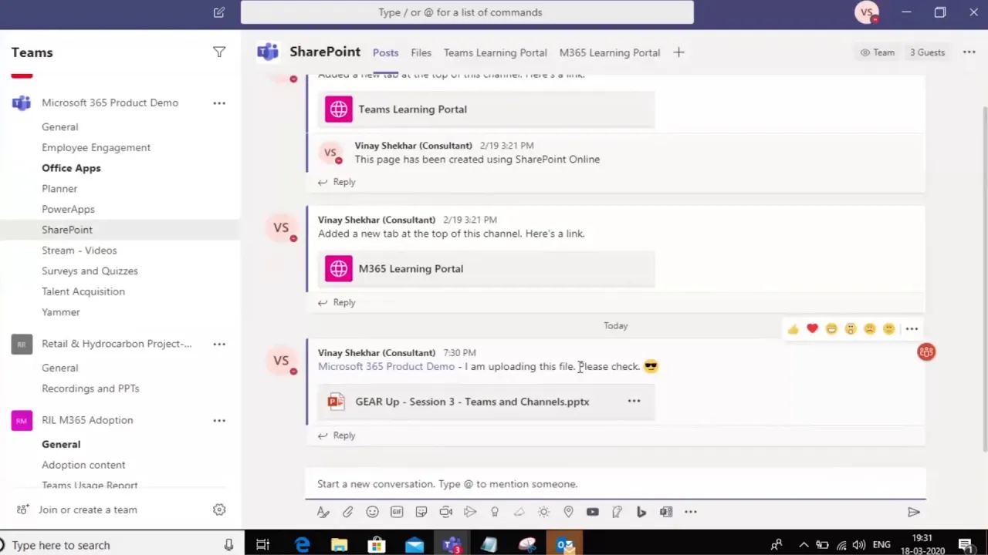Send praise with the badge icon
The image size is (988, 555).
pos(495,512)
